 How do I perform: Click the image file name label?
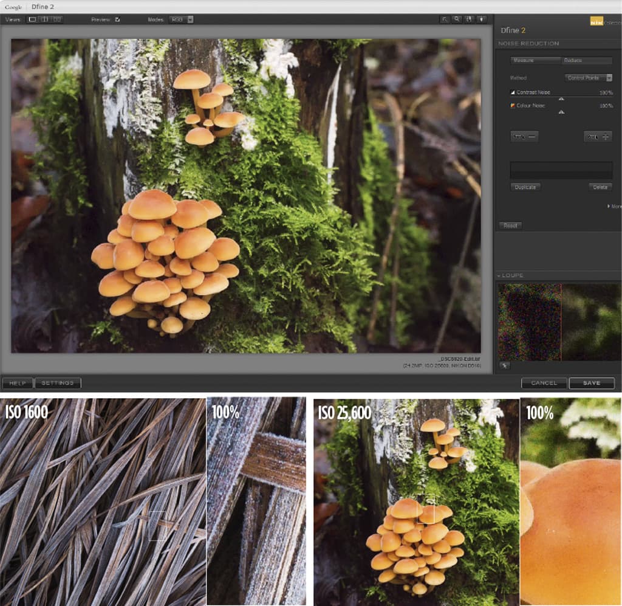pos(459,359)
